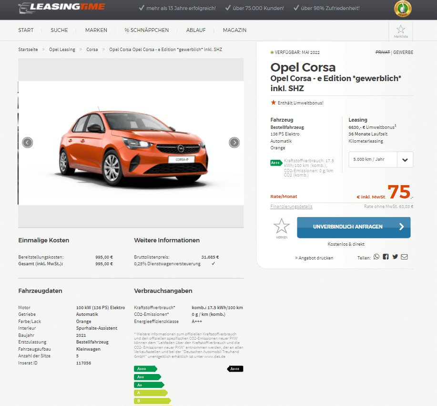Share the offer via WhatsApp icon
This screenshot has height=406, width=437.
click(376, 257)
